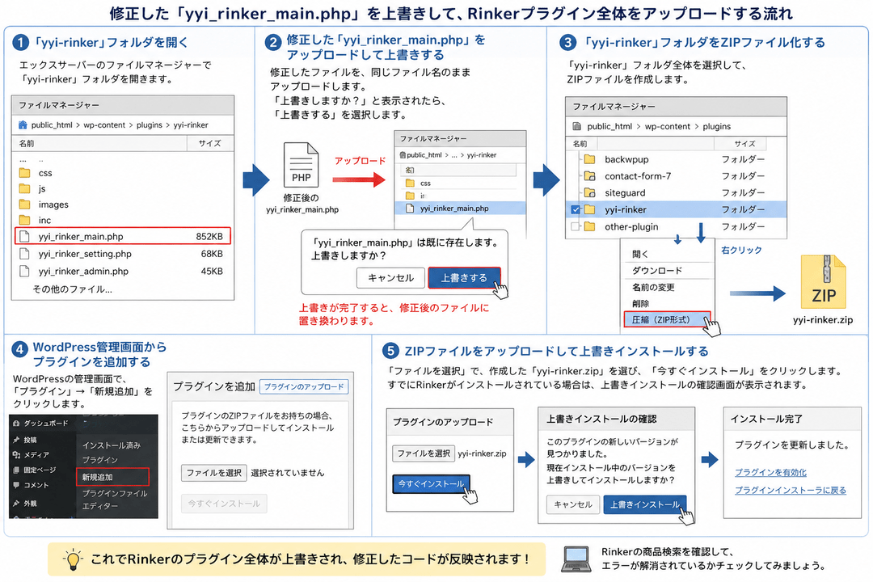This screenshot has height=582, width=873.
Task: Click 固定ページ icon in WordPress sidebar
Action: tap(16, 470)
